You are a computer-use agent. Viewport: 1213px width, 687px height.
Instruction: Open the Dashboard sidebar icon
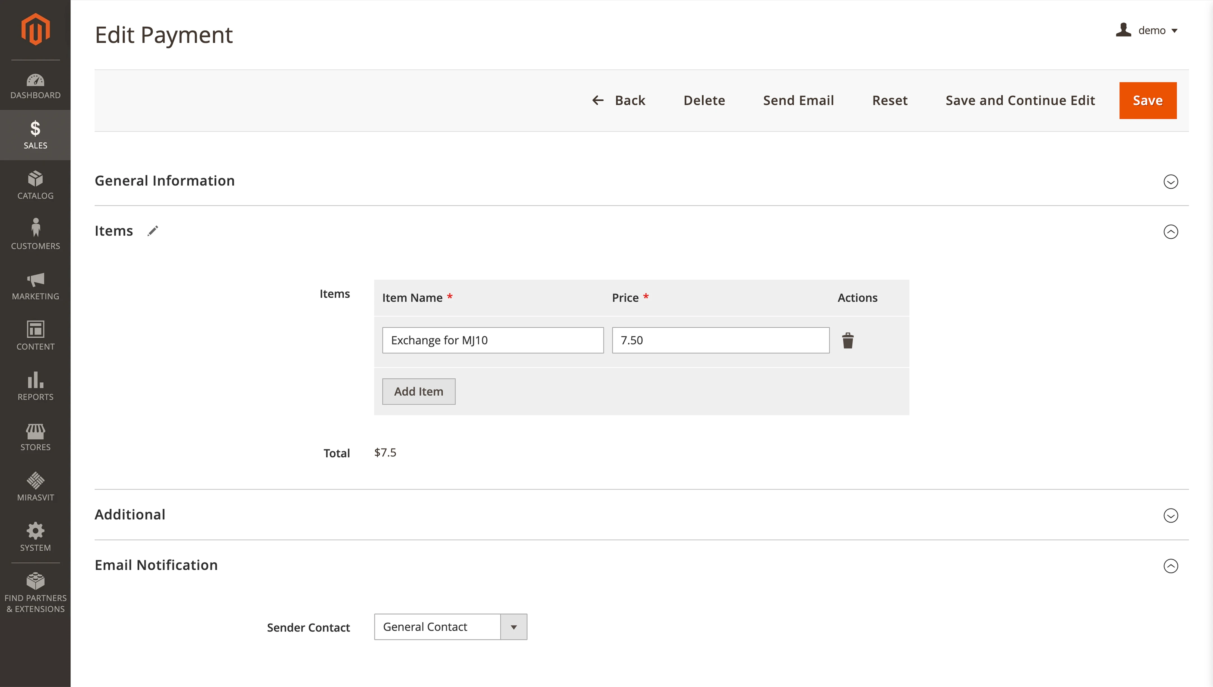(x=35, y=86)
